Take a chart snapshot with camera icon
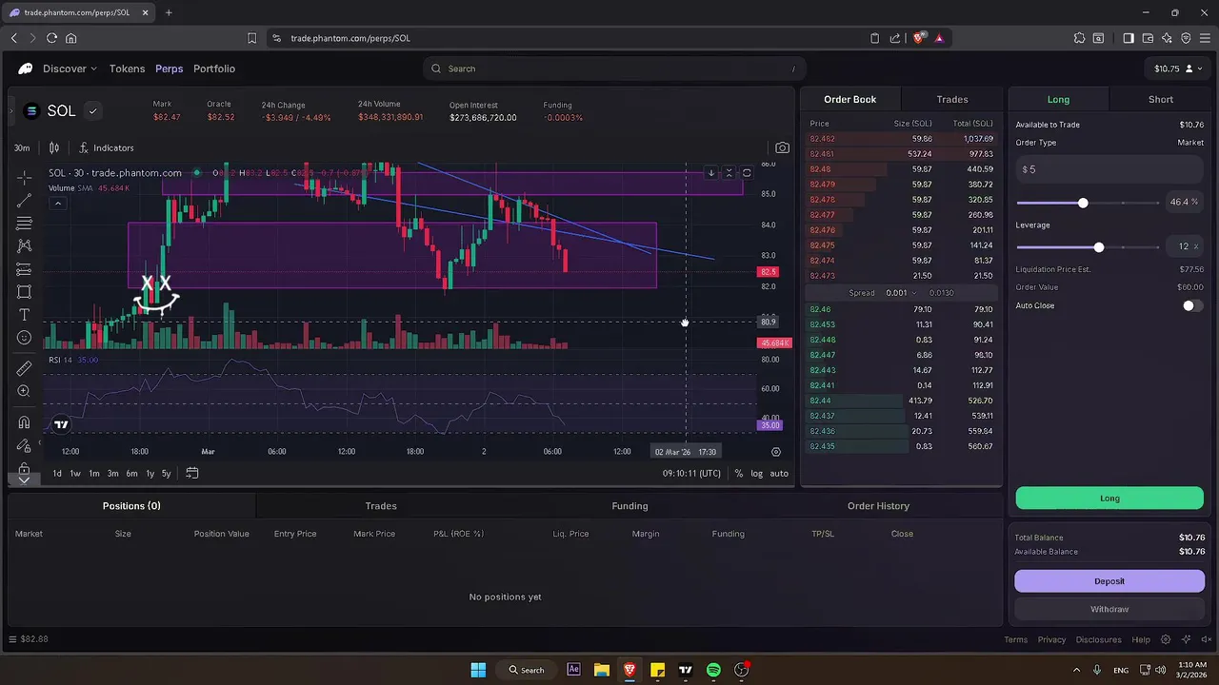Image resolution: width=1219 pixels, height=685 pixels. (x=782, y=147)
